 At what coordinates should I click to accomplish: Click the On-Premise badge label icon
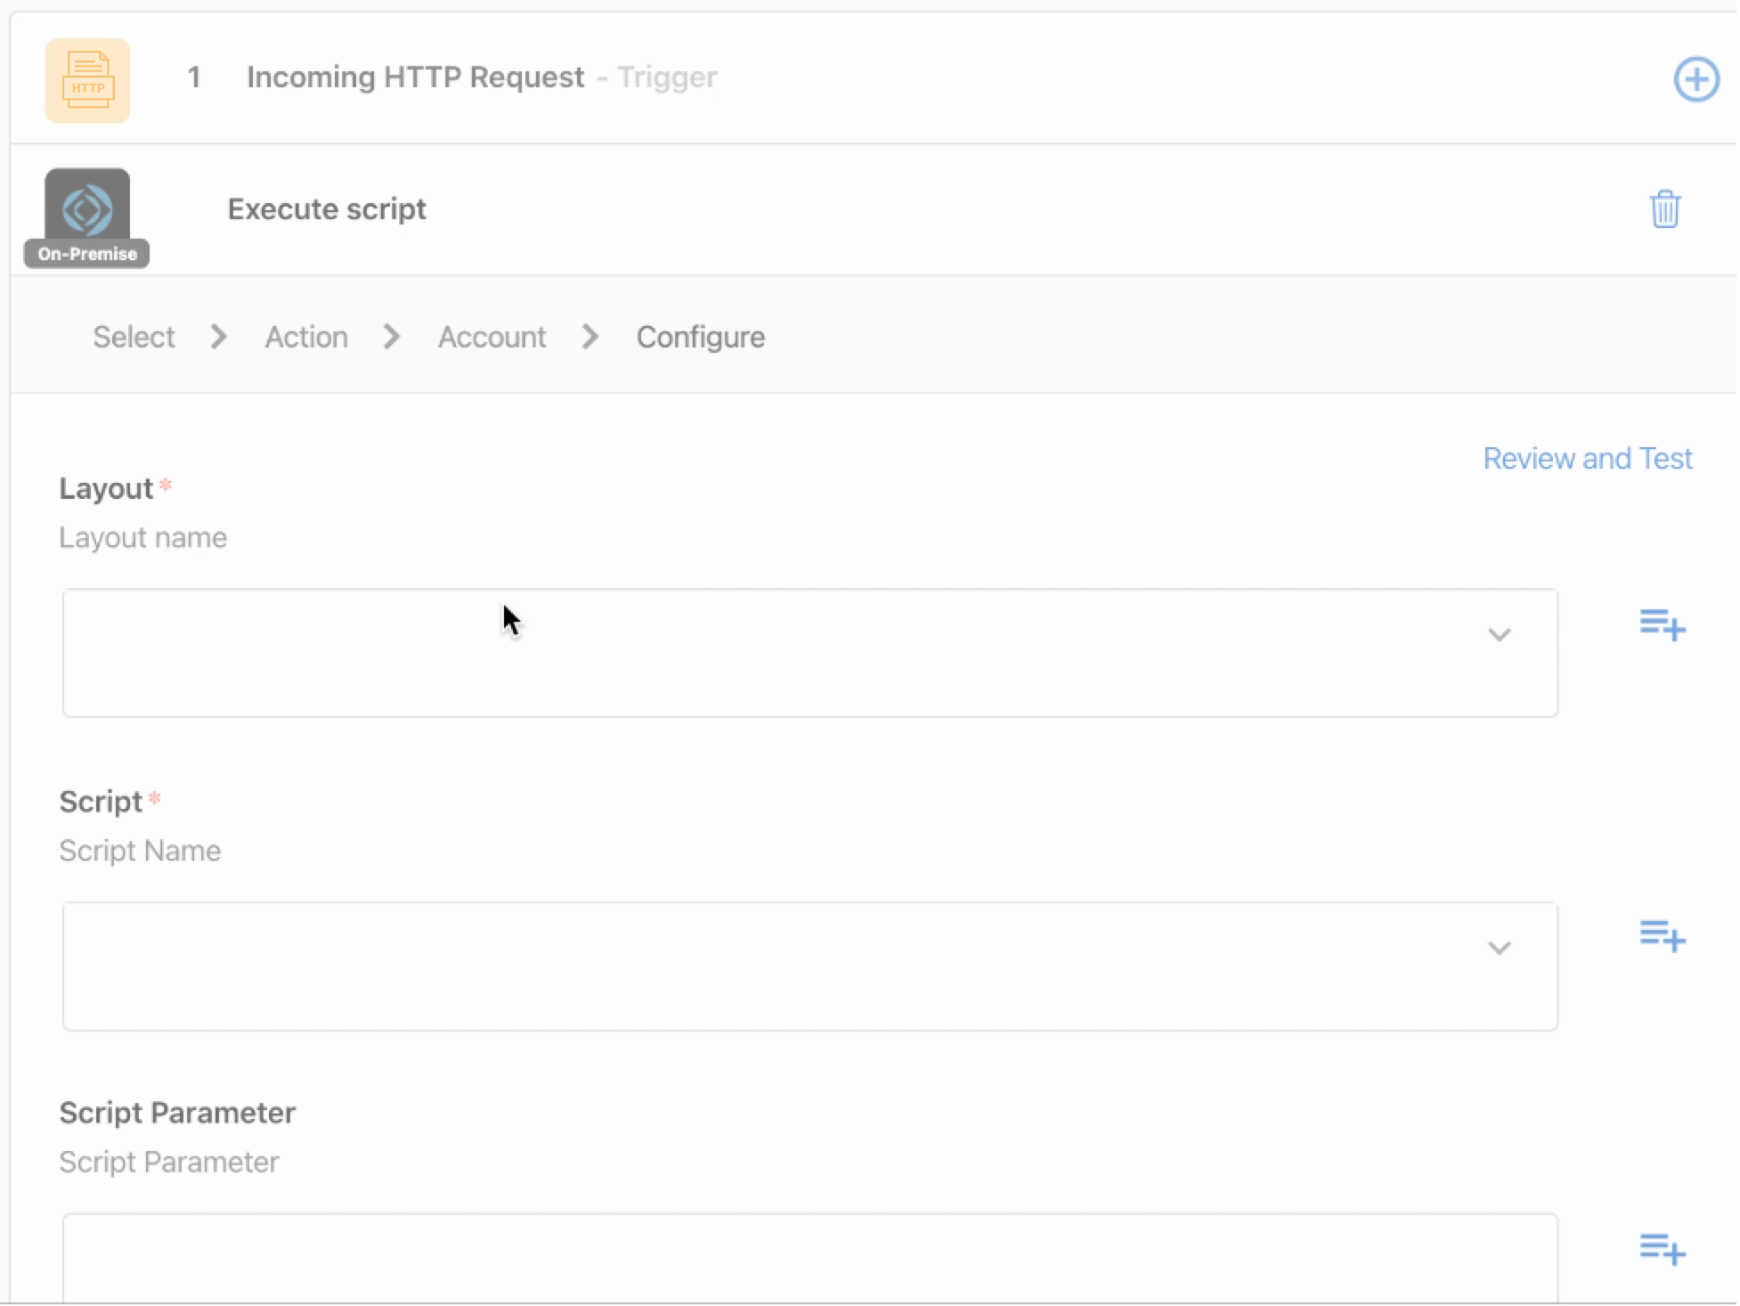coord(86,252)
